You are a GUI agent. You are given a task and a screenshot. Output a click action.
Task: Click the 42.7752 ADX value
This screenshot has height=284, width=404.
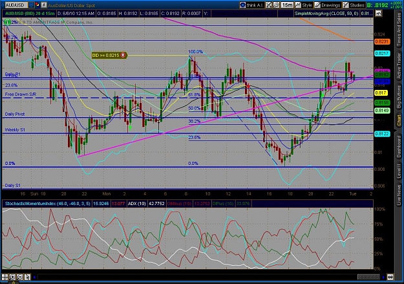click(156, 204)
